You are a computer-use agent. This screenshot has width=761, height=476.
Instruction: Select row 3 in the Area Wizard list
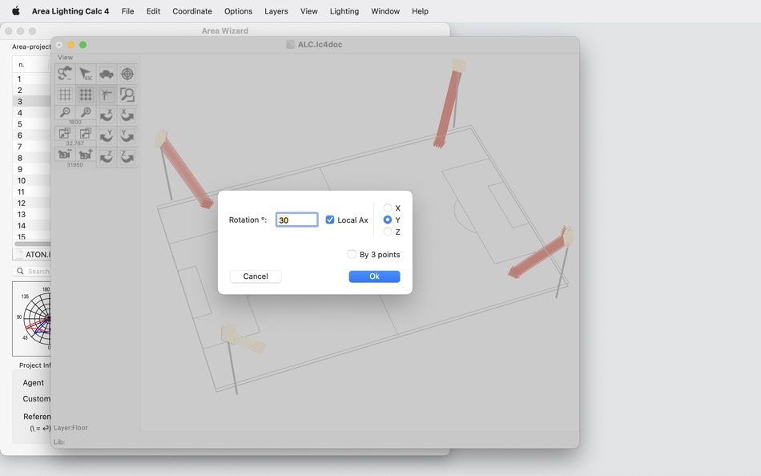pyautogui.click(x=31, y=102)
